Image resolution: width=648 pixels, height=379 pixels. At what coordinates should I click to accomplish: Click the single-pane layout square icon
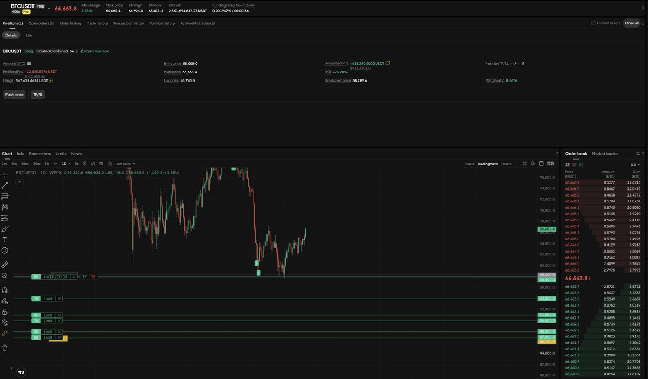[x=542, y=164]
